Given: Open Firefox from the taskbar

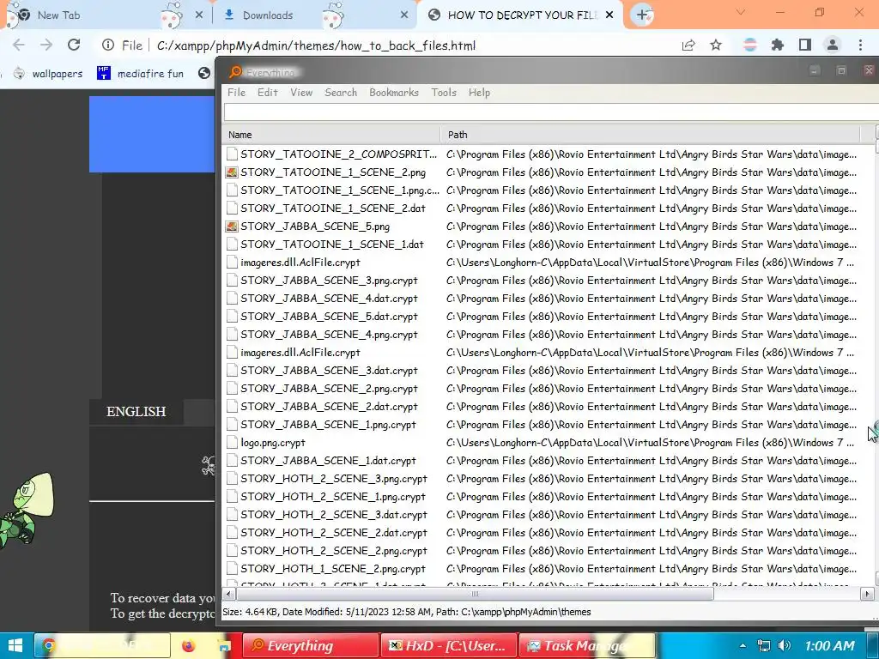Looking at the screenshot, I should 188,645.
